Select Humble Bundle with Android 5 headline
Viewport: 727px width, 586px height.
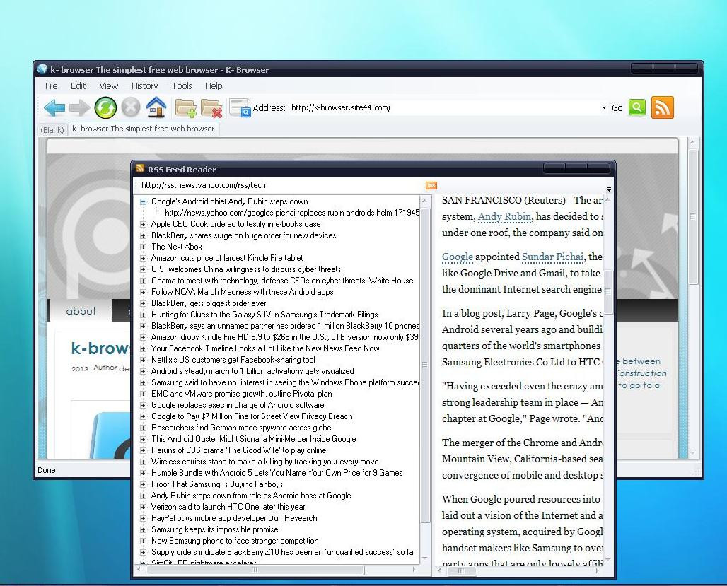pos(277,473)
